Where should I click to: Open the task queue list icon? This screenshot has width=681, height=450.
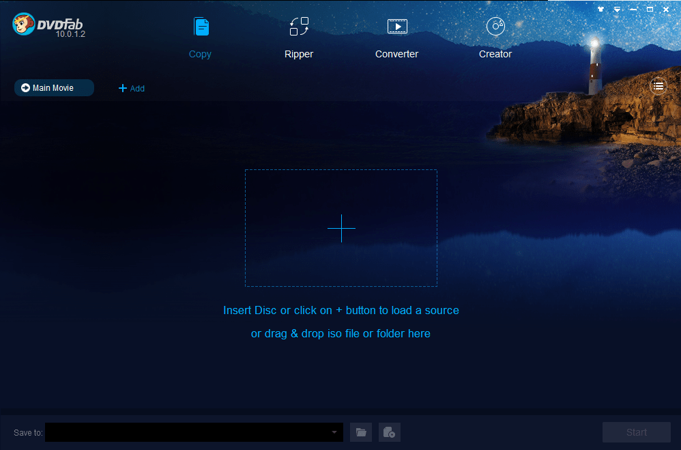click(x=658, y=85)
